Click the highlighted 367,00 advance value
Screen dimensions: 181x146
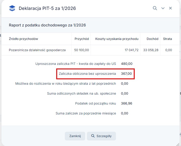pos(126,74)
